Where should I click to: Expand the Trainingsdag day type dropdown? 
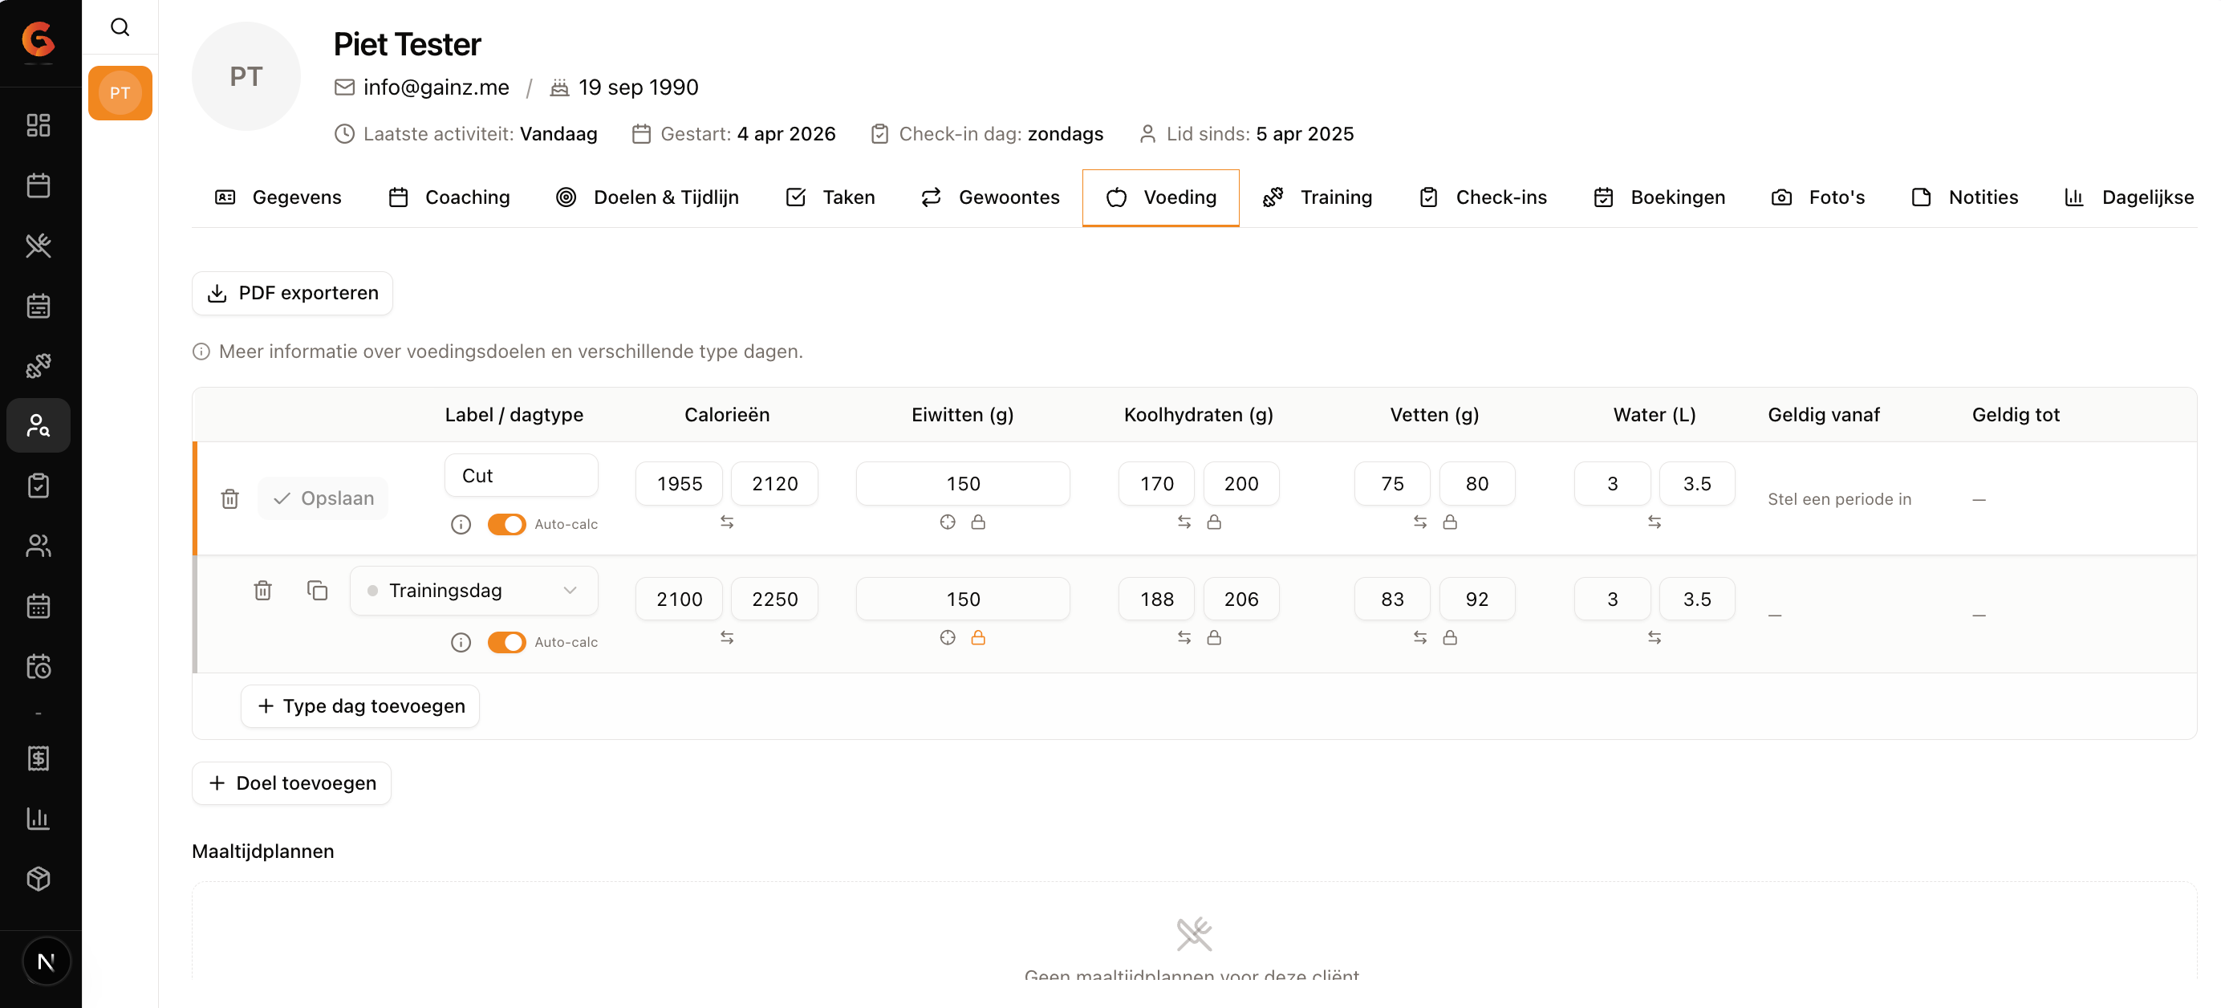pyautogui.click(x=474, y=591)
